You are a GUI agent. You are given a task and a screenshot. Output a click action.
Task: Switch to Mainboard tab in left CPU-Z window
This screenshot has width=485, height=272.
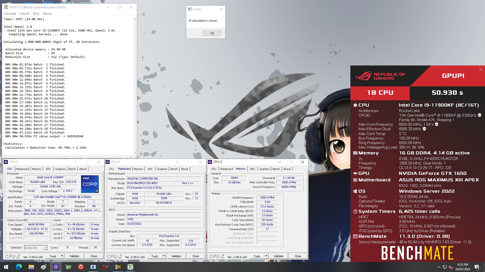22,169
